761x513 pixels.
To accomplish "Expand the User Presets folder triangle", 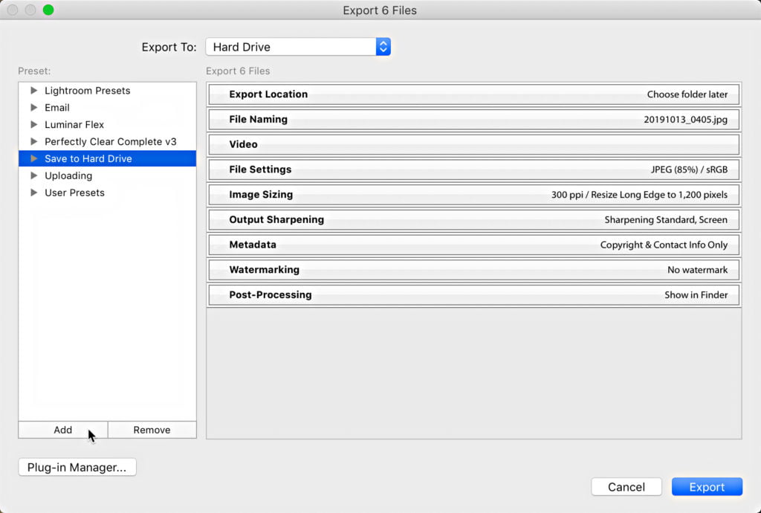I will (x=33, y=193).
